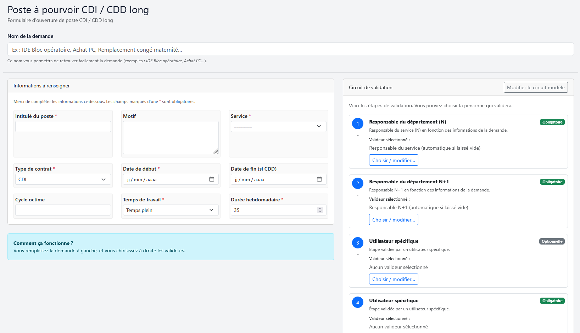The image size is (580, 333).
Task: Click step 3 circle badge
Action: [358, 243]
